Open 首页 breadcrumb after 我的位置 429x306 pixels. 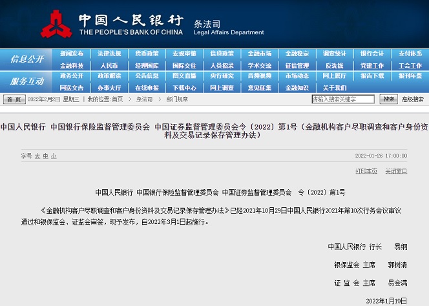pyautogui.click(x=118, y=99)
